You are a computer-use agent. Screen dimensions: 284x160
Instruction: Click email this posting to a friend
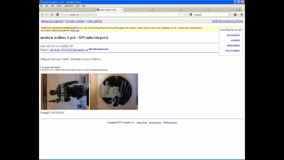point(227,21)
